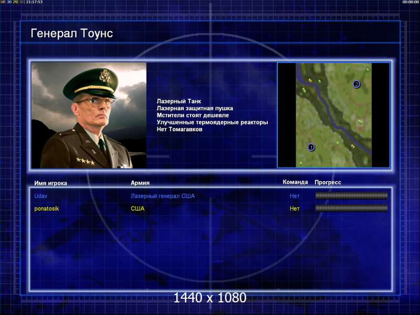Click the yellow supply icon near river top
The image size is (420, 315).
(x=310, y=80)
